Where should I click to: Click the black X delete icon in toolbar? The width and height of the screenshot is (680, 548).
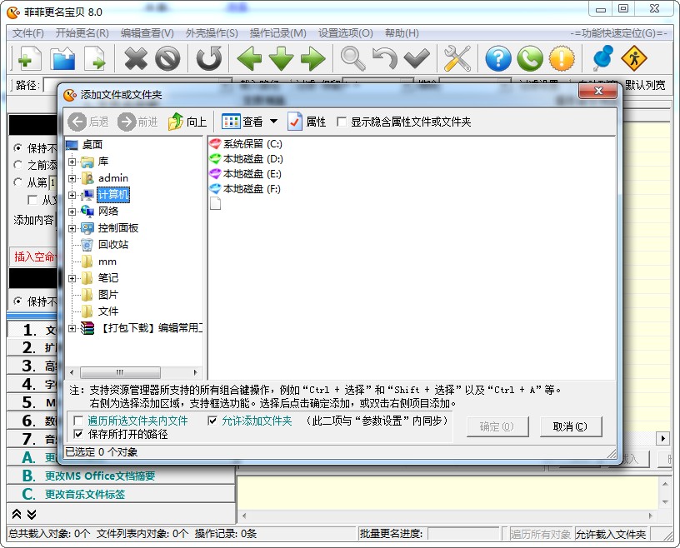pyautogui.click(x=136, y=58)
